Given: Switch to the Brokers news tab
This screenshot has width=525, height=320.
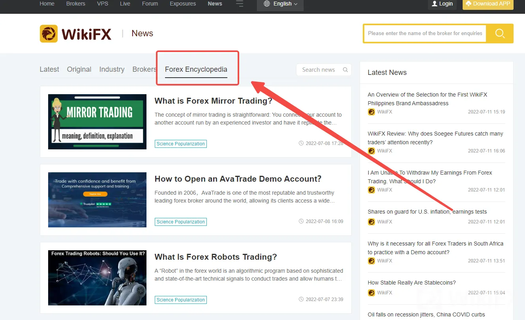Looking at the screenshot, I should 144,69.
